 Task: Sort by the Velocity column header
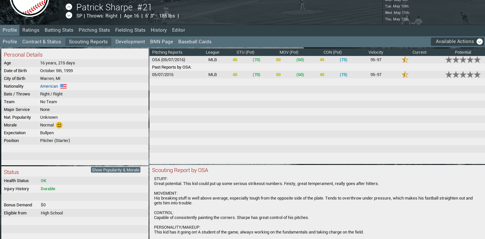point(376,52)
